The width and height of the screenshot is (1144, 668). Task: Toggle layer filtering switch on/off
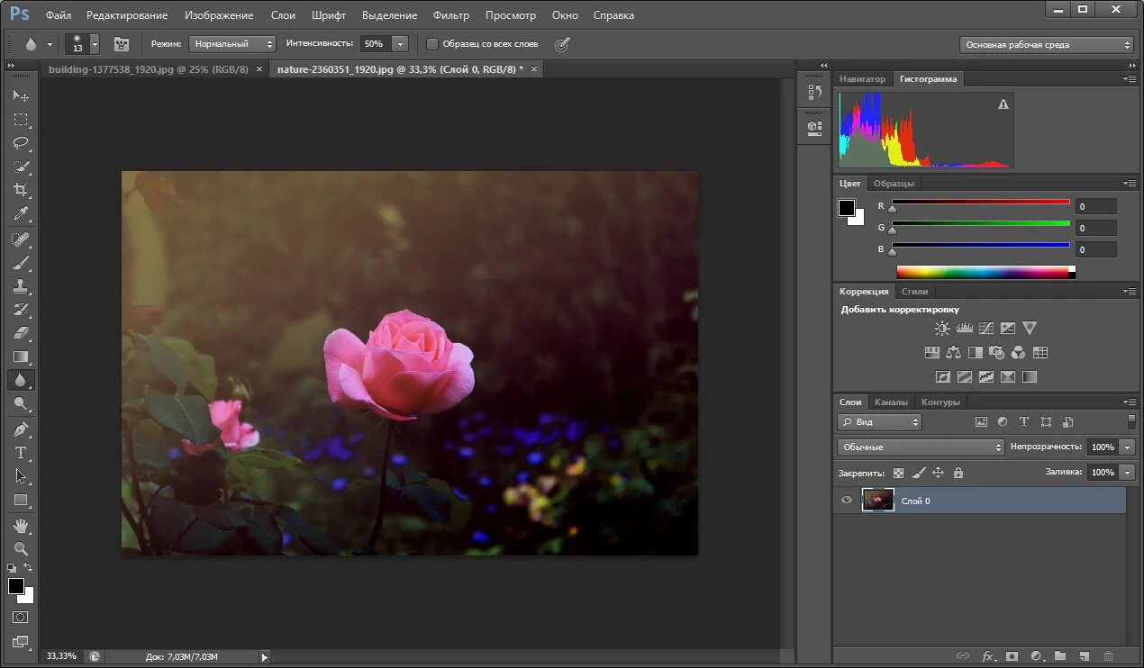[x=1132, y=421]
